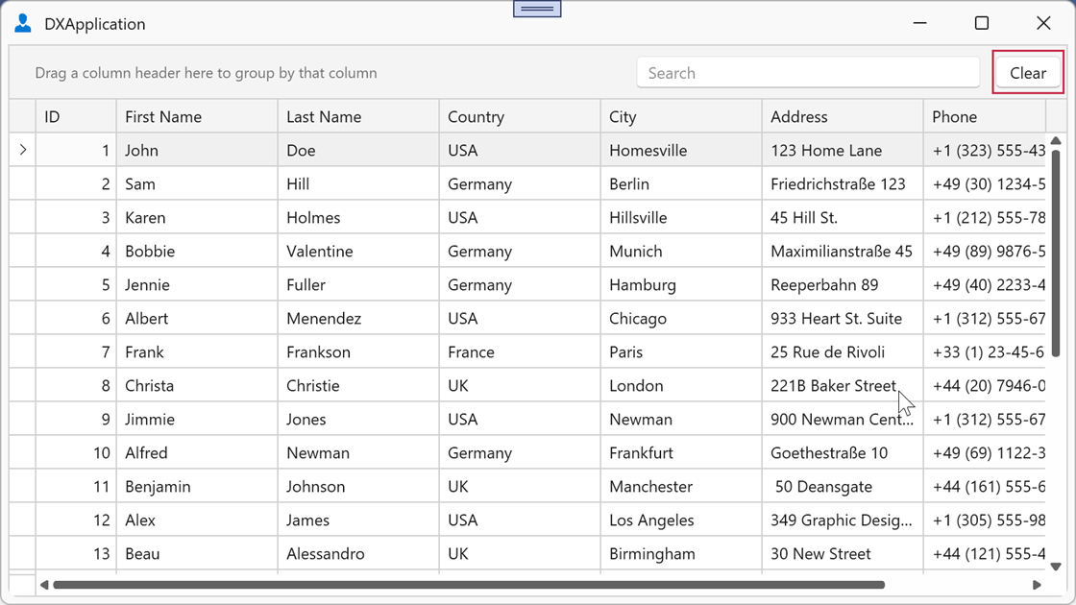1076x605 pixels.
Task: Click the "Munich" city cell
Action: tap(681, 251)
